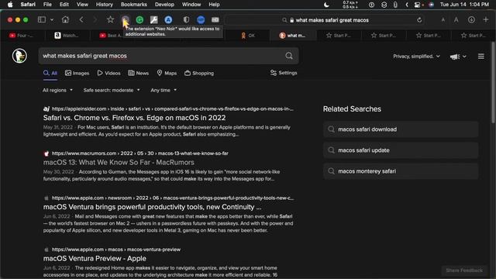
Task: Open the privacy shield report icon
Action: pyautogui.click(x=186, y=19)
